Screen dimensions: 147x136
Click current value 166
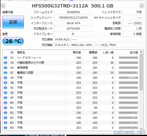pos(79,58)
